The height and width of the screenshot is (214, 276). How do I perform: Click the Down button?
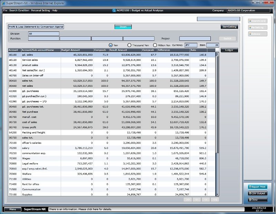coord(123,27)
